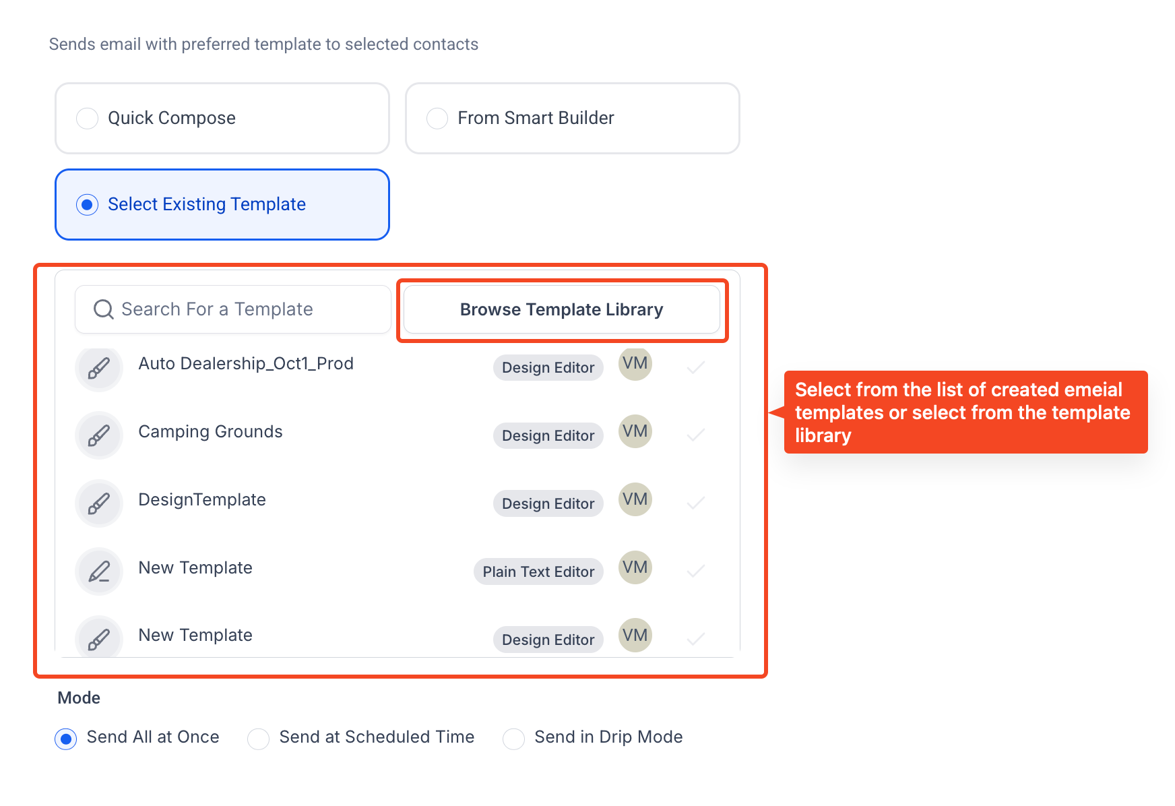Click checkmark on Auto Dealership_Oct1_Prod row
Viewport: 1175px width, 806px height.
point(696,367)
